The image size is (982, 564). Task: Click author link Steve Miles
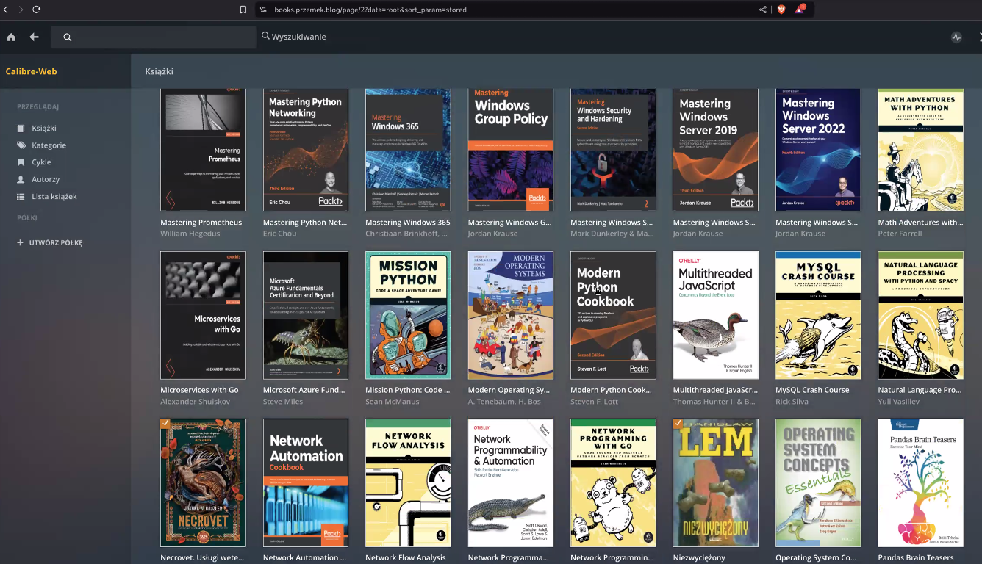[283, 402]
